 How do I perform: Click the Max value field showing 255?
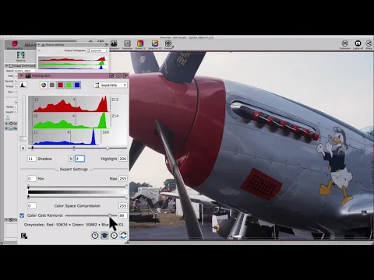click(x=123, y=179)
